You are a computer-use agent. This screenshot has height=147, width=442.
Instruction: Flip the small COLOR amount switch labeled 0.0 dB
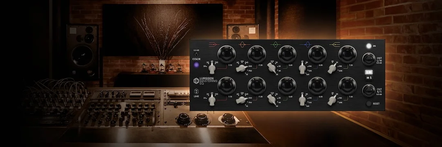[x=196, y=54]
